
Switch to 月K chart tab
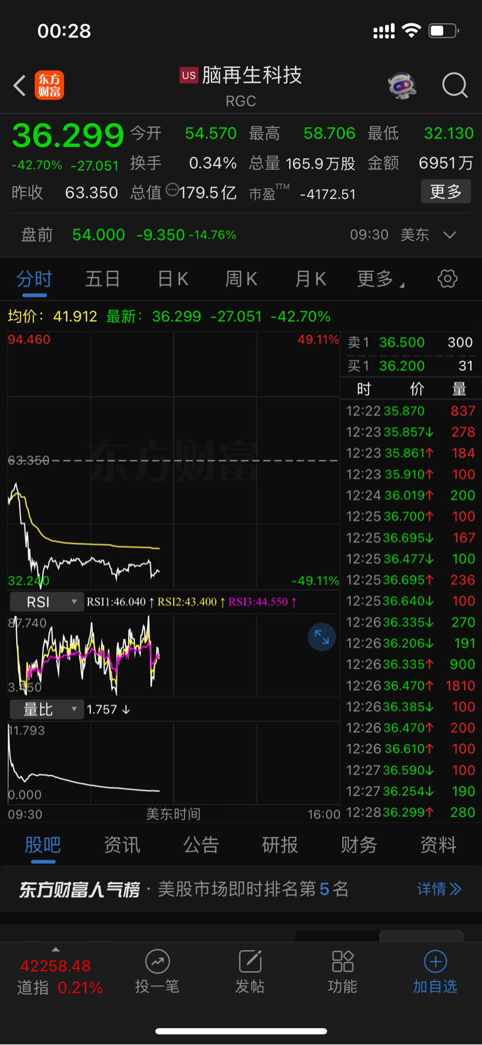311,278
